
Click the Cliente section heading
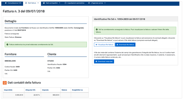point(52,54)
